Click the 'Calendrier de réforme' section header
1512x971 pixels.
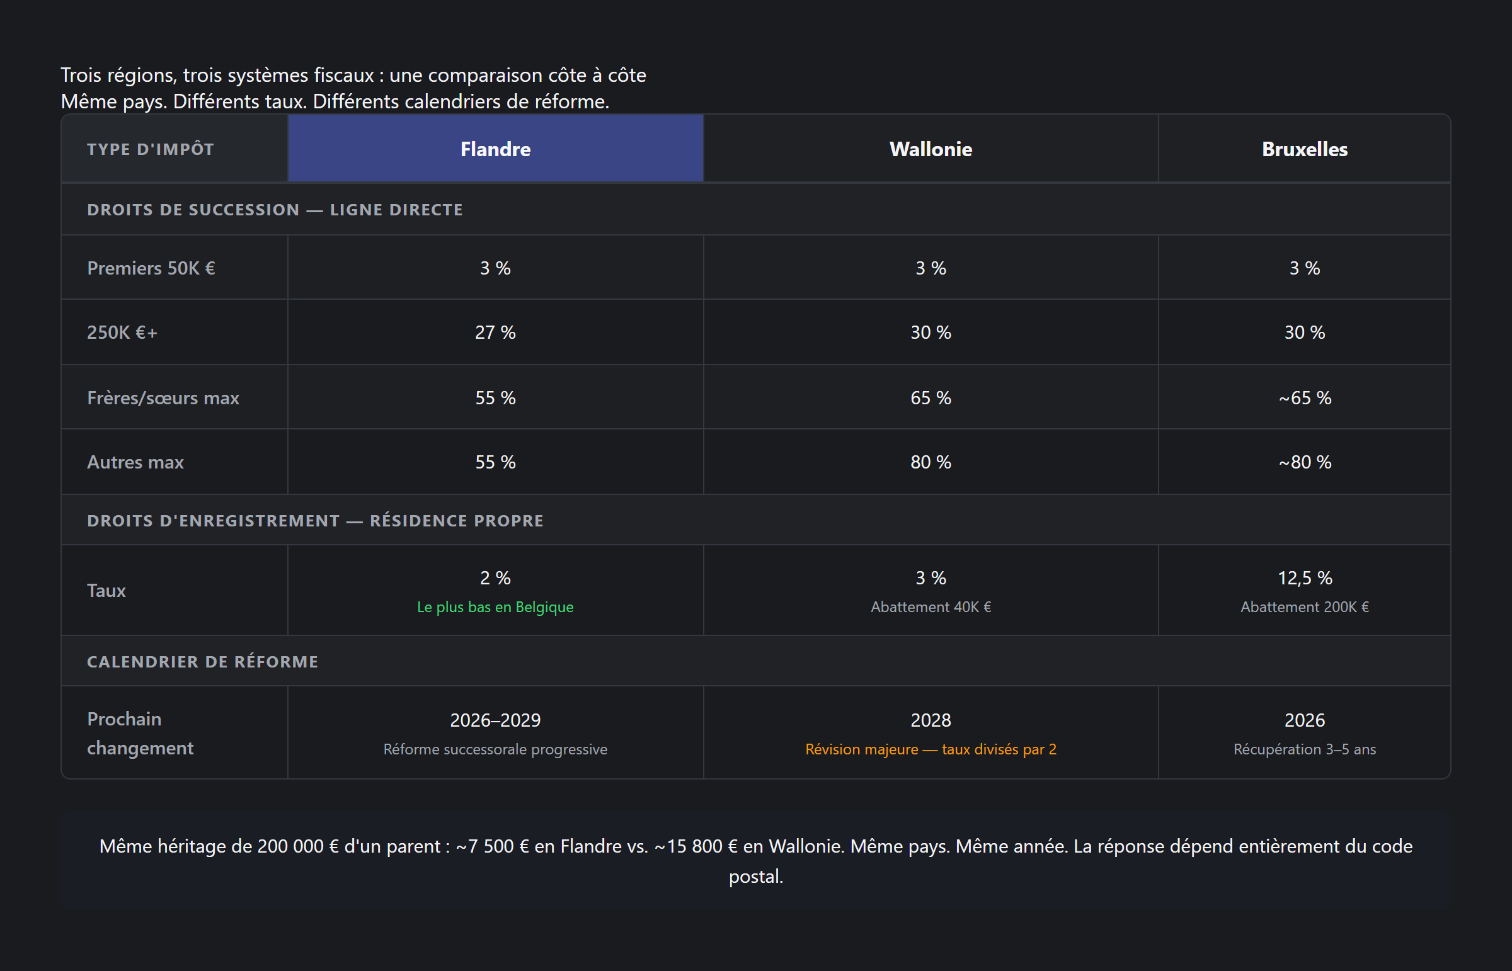click(202, 662)
